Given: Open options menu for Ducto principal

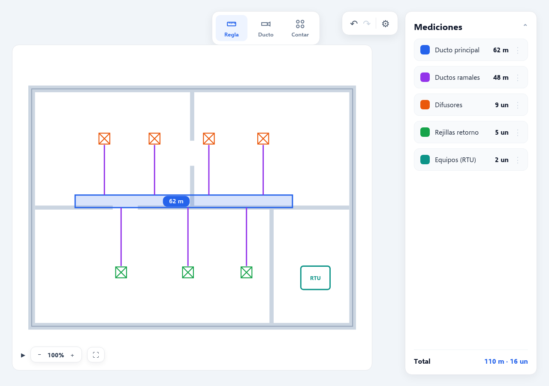Looking at the screenshot, I should pos(518,50).
